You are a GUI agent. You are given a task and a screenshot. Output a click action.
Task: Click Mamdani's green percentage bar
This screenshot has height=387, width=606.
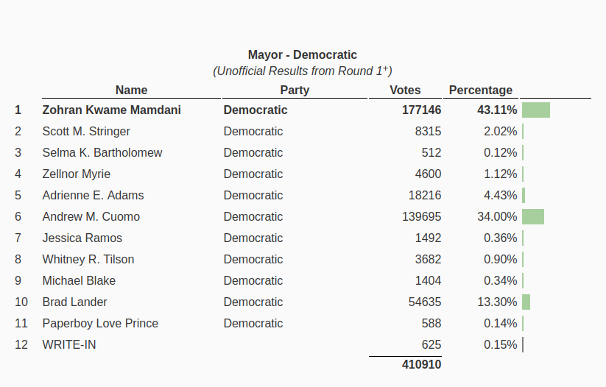[x=536, y=110]
